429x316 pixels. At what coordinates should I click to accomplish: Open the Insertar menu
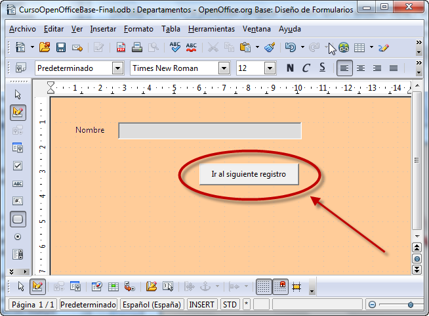103,29
